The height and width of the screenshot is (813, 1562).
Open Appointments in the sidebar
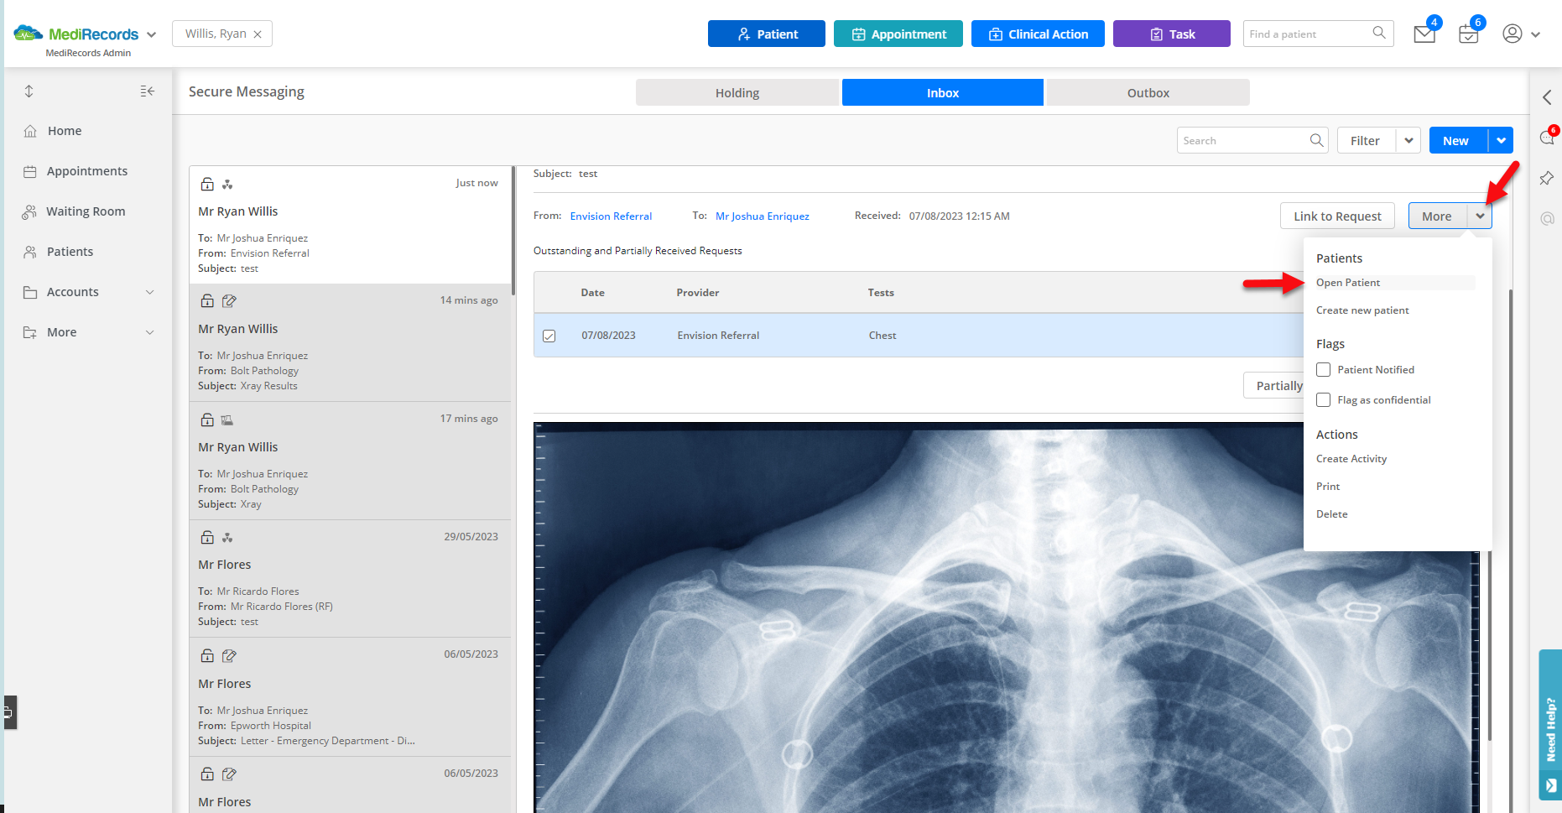pos(88,171)
